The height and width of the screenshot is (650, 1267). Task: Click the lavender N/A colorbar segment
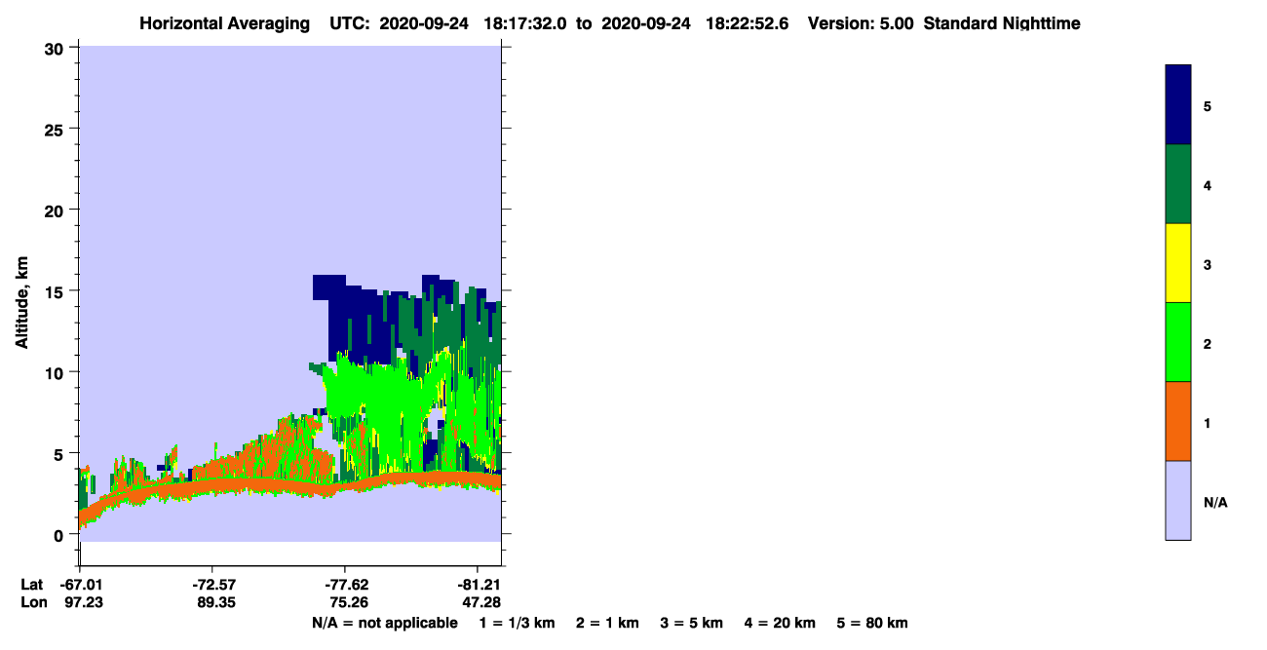pos(1178,500)
